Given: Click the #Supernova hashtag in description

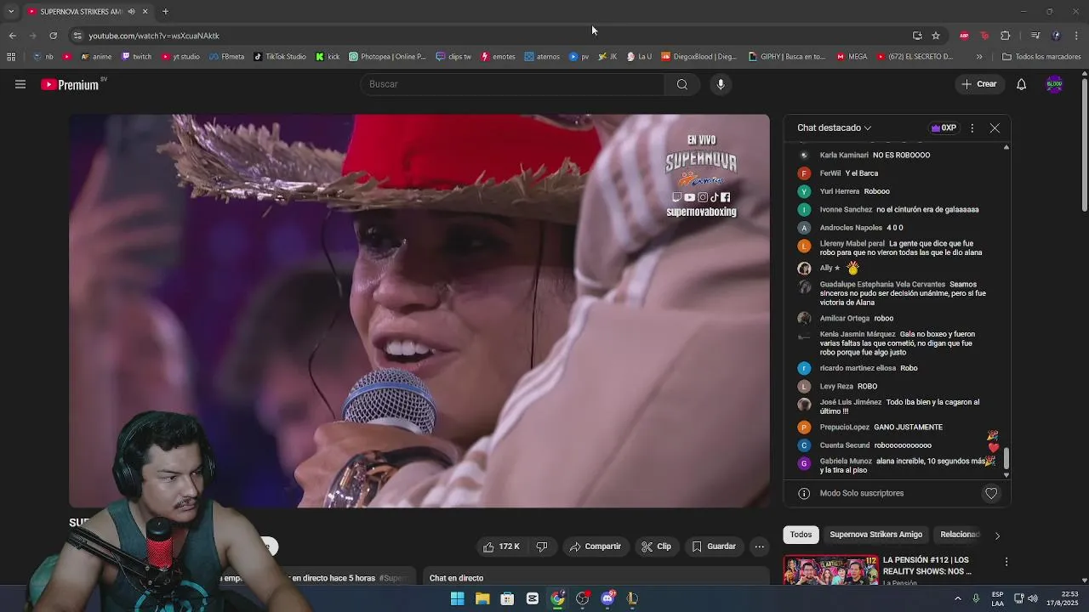Looking at the screenshot, I should [x=394, y=578].
